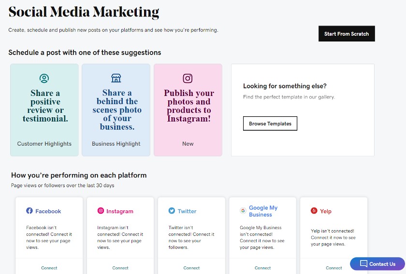406x274 pixels.
Task: Start a post from scratch
Action: [x=347, y=34]
